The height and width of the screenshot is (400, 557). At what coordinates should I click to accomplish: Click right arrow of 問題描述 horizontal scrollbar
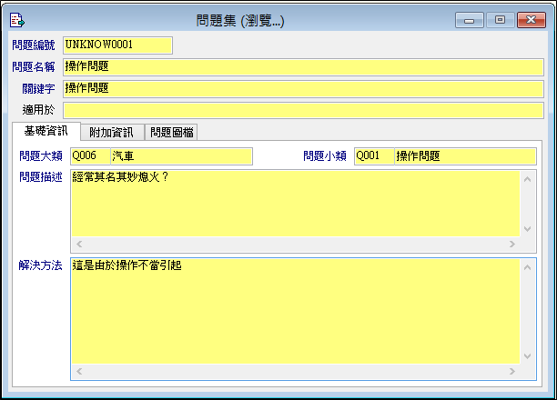514,245
